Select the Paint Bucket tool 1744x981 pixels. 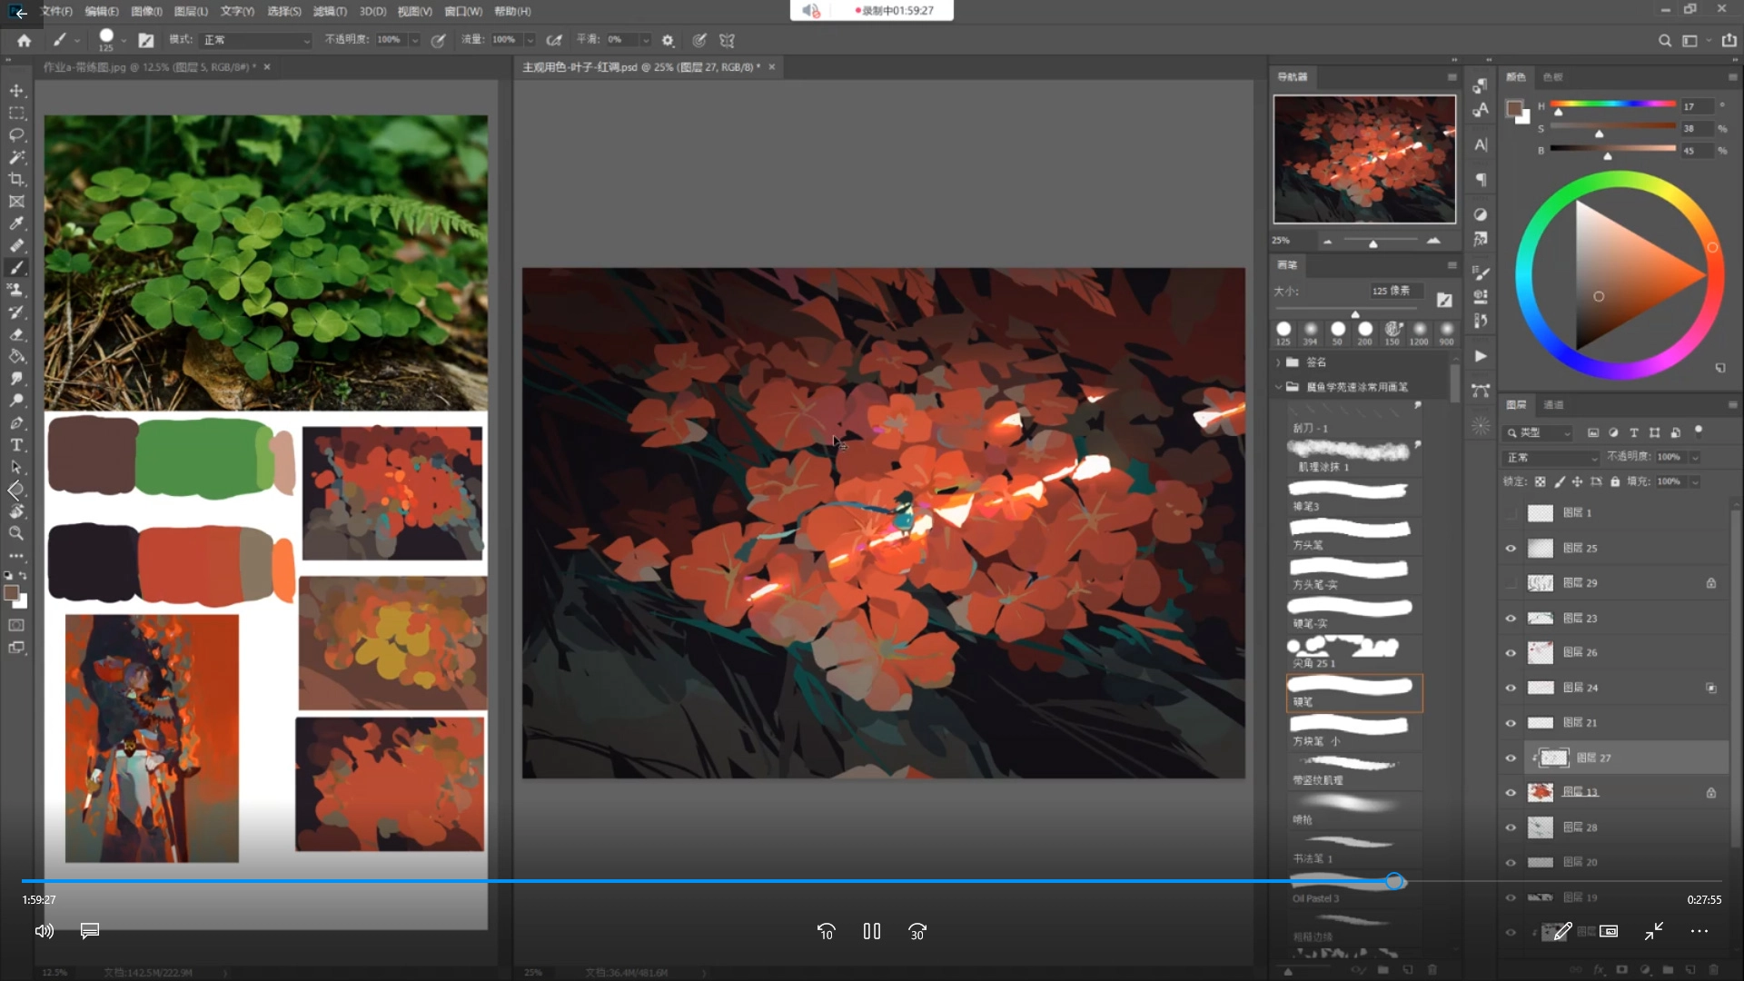pos(16,356)
